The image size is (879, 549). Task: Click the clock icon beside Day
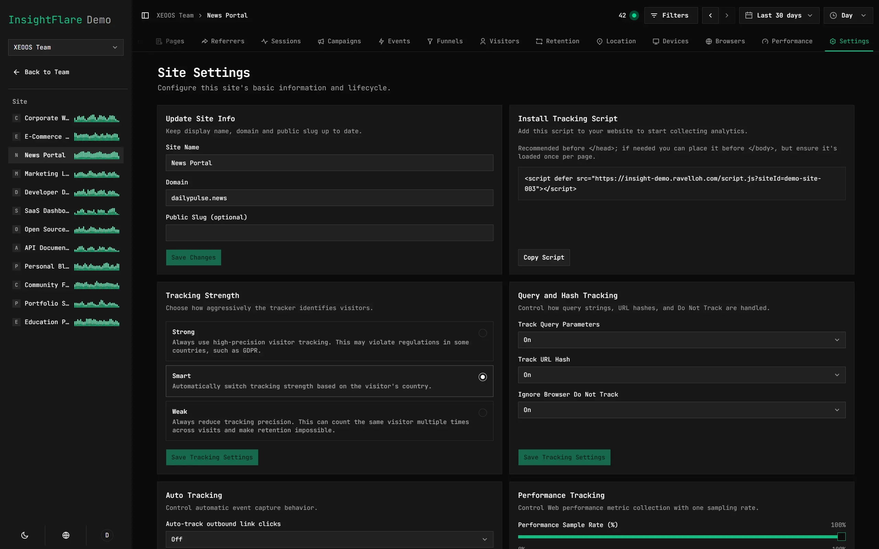pyautogui.click(x=833, y=15)
